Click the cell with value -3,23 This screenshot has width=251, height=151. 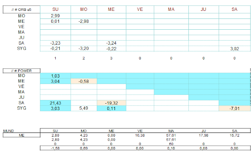click(x=55, y=43)
